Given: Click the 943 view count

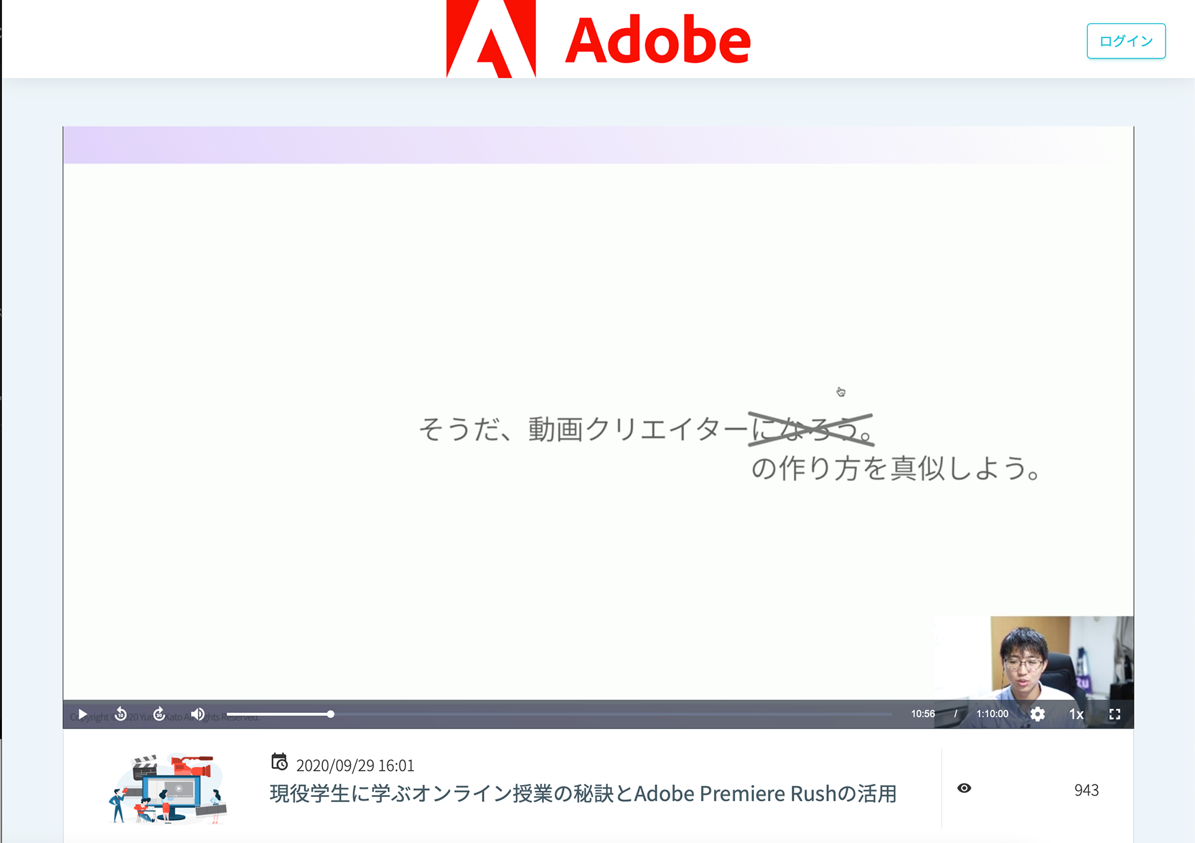Looking at the screenshot, I should (1086, 790).
